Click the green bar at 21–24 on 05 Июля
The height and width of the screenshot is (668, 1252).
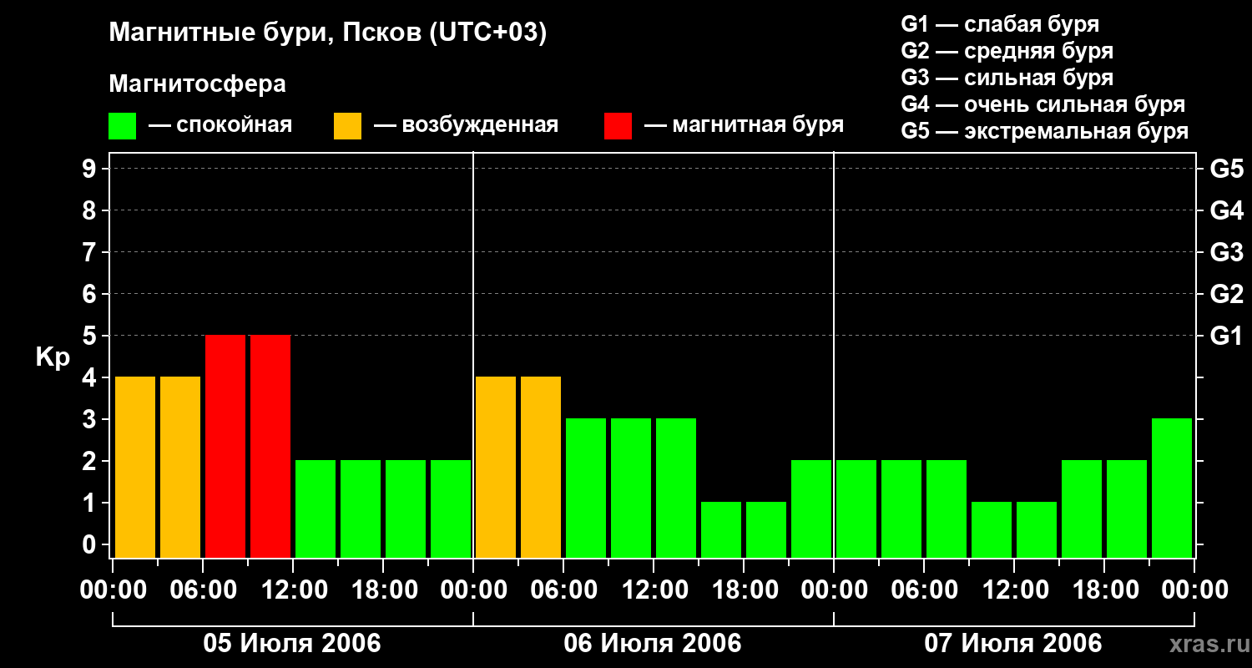pyautogui.click(x=451, y=509)
